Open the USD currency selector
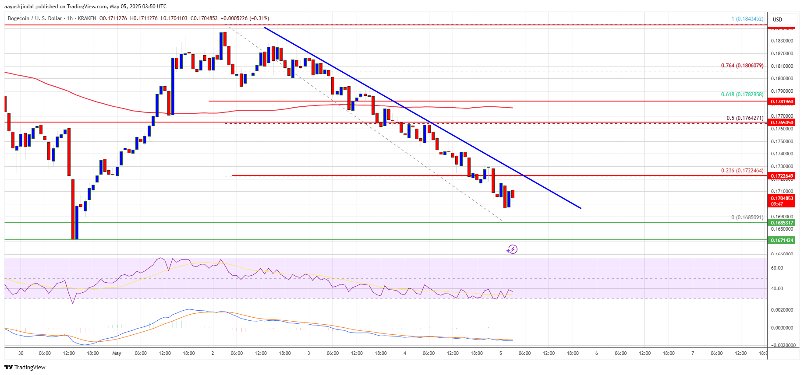Screen dimensions: 804x375 pos(777,19)
